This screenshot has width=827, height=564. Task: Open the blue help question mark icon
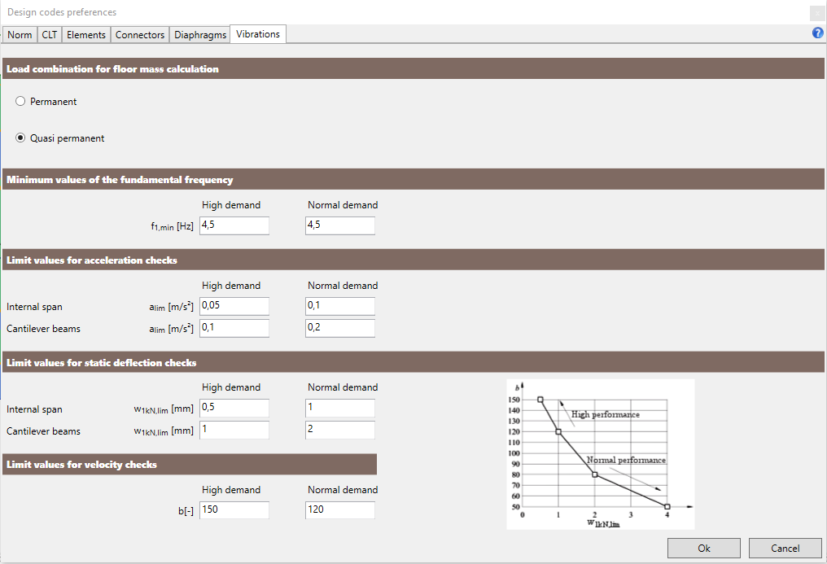pos(817,33)
